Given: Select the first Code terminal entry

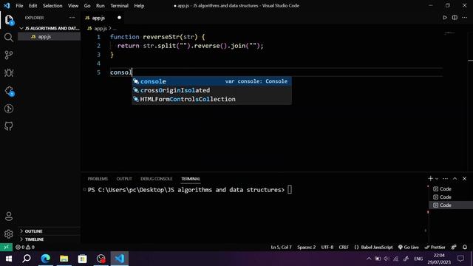Looking at the screenshot, I should point(451,189).
